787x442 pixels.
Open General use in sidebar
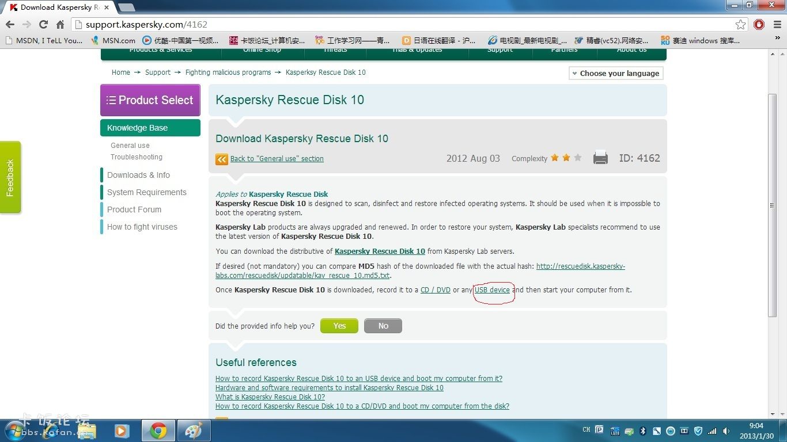tap(130, 146)
